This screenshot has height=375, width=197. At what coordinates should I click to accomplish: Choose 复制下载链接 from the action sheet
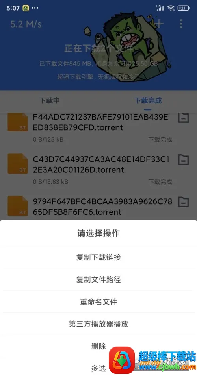(98, 257)
